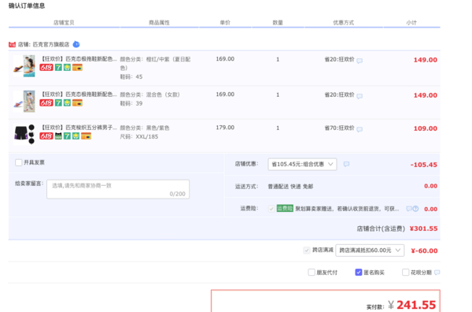This screenshot has width=472, height=312.
Task: Click the final payment amount 241.55
Action: [416, 305]
